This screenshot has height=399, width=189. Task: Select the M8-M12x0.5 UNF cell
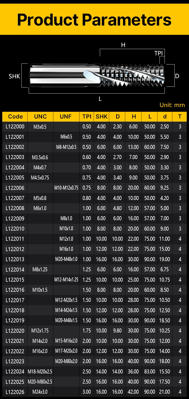pyautogui.click(x=66, y=147)
